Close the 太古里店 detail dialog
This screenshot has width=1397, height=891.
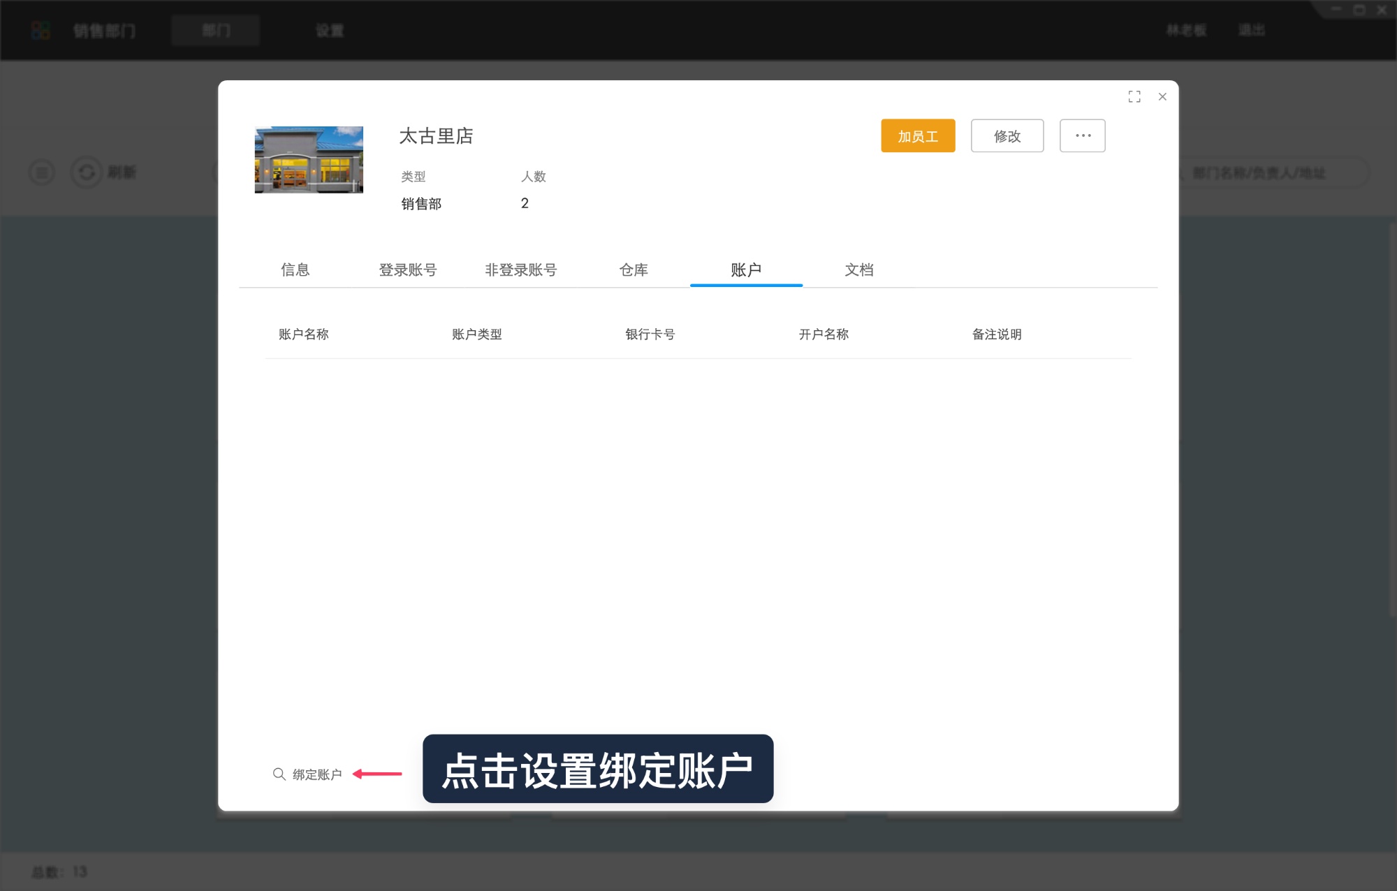[x=1162, y=96]
